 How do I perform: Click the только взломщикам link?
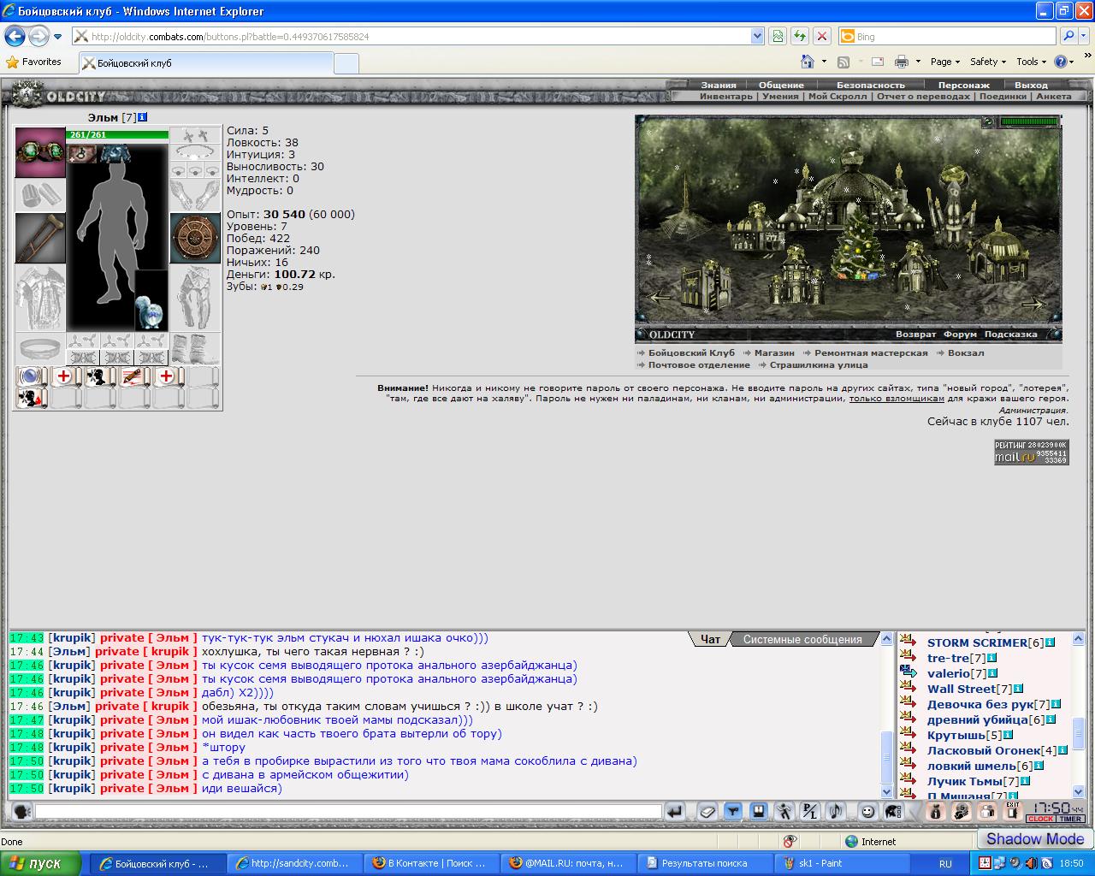pos(897,398)
